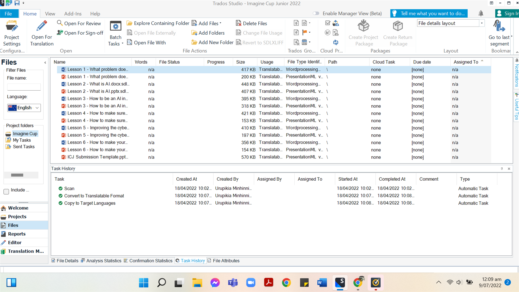The width and height of the screenshot is (519, 292).
Task: Click the cancel check-out document icon
Action: [x=296, y=42]
